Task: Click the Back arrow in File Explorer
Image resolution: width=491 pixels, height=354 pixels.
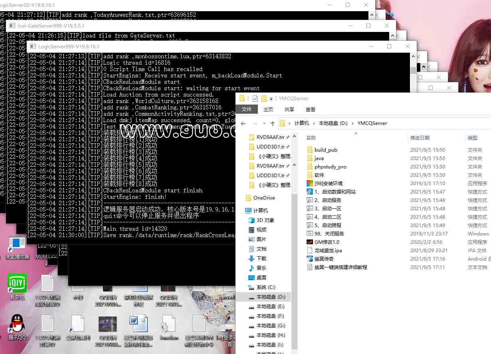Action: click(243, 123)
